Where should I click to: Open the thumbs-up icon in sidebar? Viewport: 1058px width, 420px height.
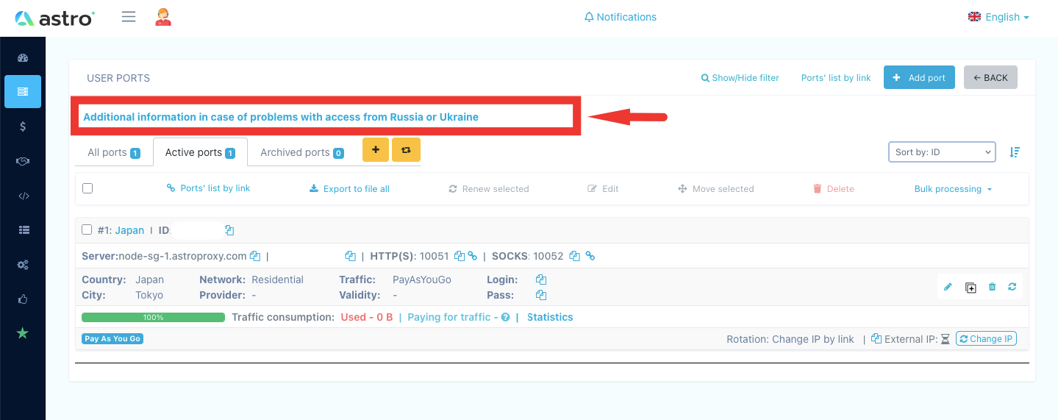pos(23,299)
